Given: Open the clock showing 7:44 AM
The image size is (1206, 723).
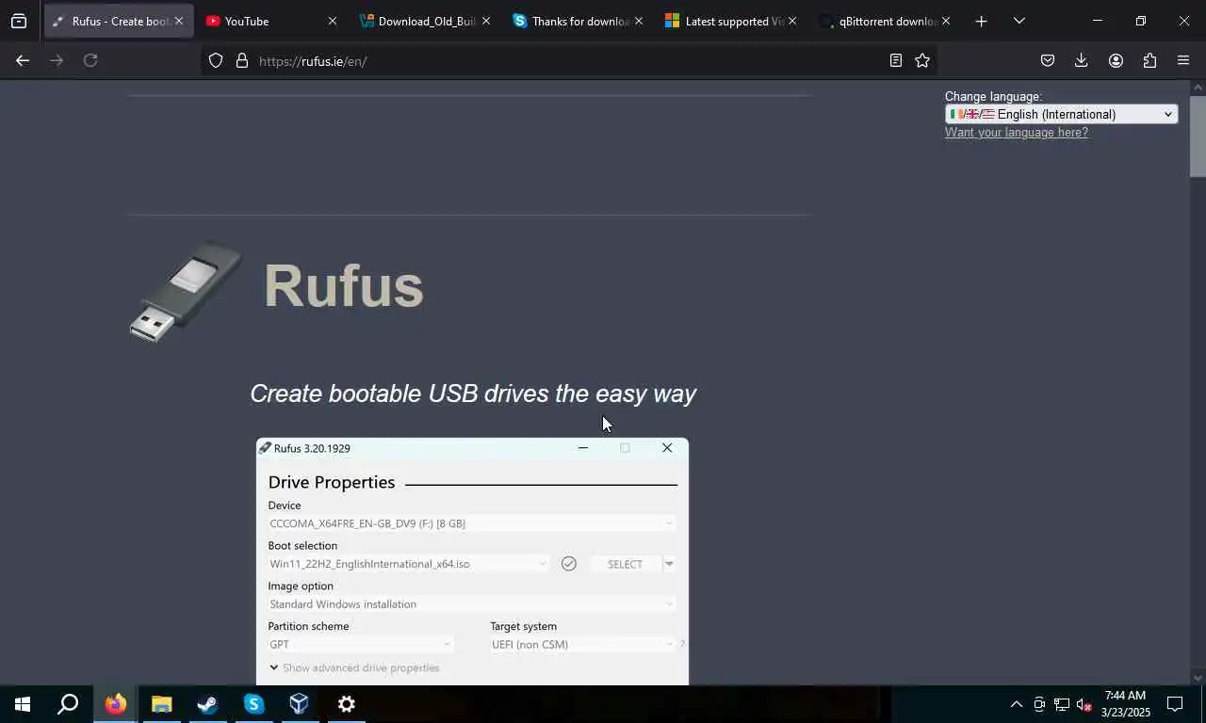Looking at the screenshot, I should (1125, 704).
